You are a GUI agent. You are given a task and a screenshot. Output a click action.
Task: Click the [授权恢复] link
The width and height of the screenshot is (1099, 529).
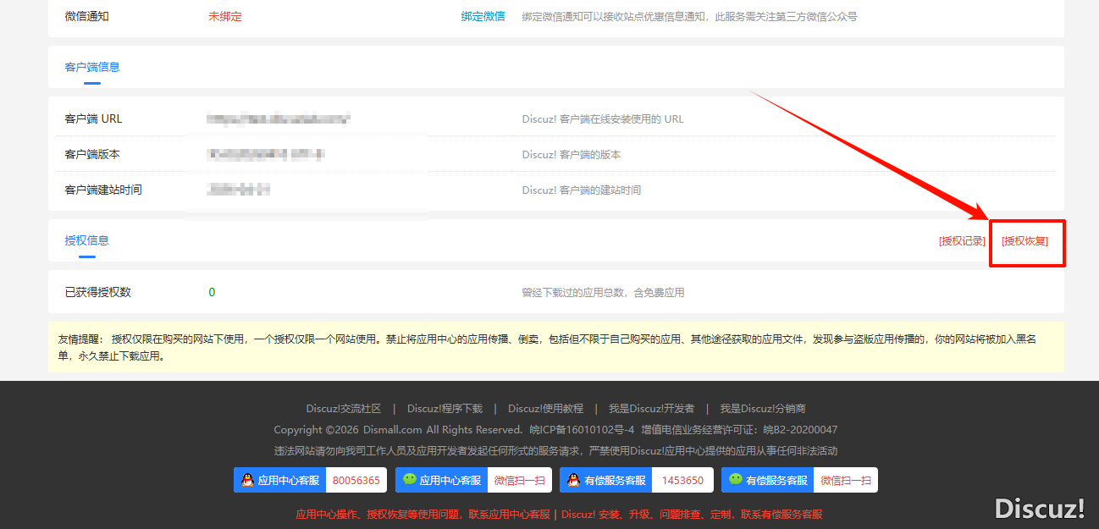click(x=1024, y=241)
